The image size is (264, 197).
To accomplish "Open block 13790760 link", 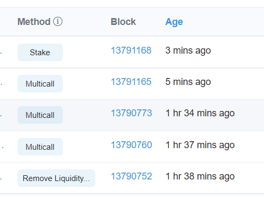I will point(131,145).
